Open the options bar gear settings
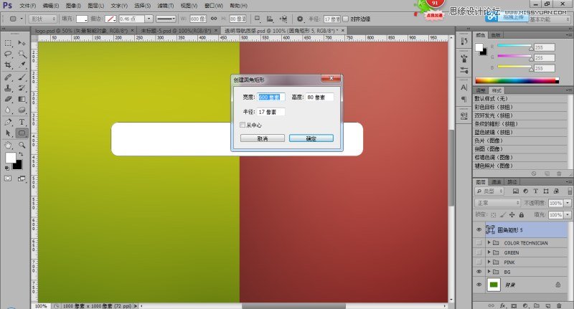The image size is (574, 309). pos(300,19)
